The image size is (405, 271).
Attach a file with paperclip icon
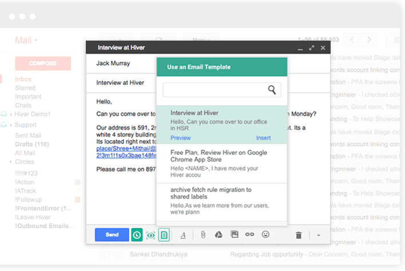pos(203,234)
